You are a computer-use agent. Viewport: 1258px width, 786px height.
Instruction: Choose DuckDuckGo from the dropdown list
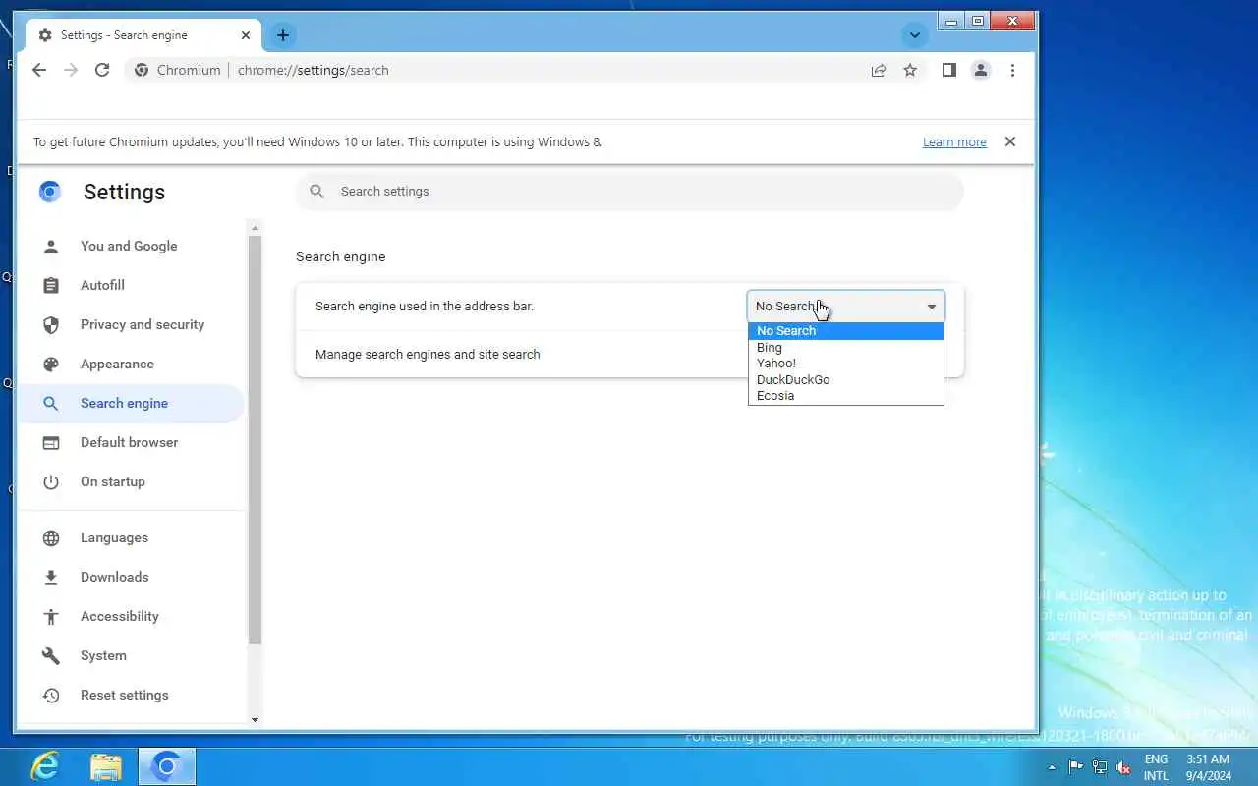[846, 379]
